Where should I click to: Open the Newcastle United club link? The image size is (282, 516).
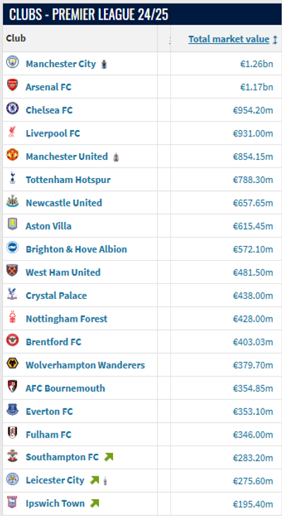click(x=64, y=203)
